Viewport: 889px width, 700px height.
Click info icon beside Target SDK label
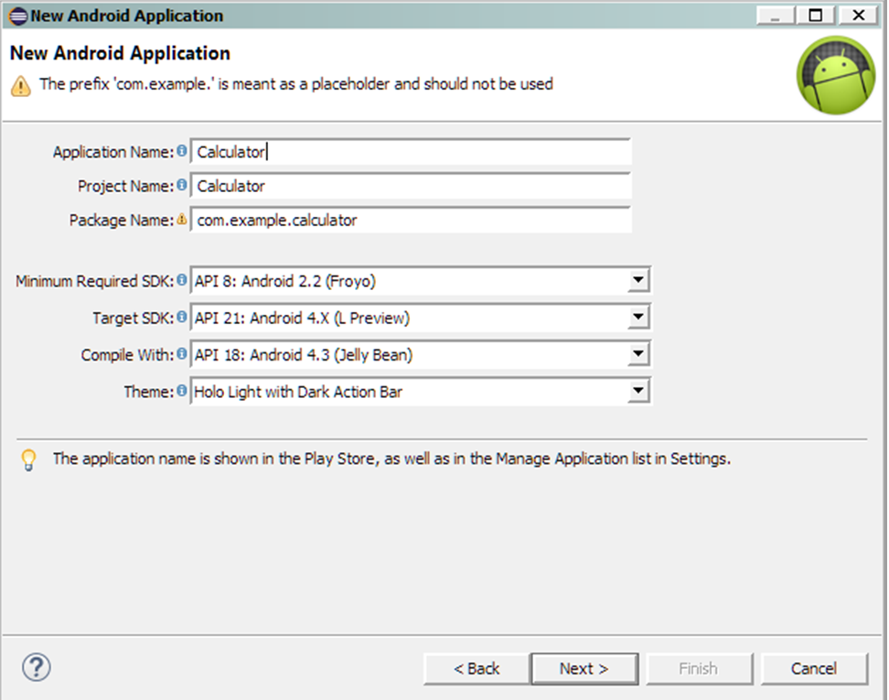pyautogui.click(x=181, y=317)
